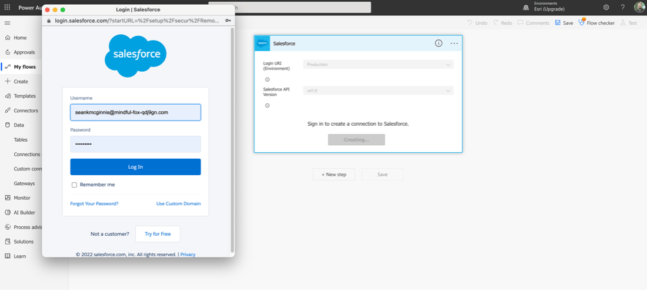Collapse the left navigation hamburger menu
The image size is (647, 291).
pyautogui.click(x=7, y=23)
